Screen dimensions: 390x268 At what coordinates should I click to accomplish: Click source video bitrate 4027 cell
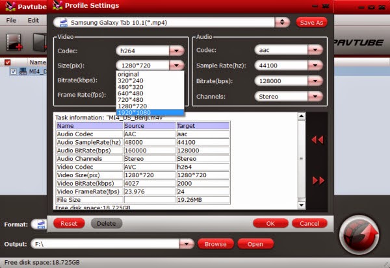click(149, 183)
